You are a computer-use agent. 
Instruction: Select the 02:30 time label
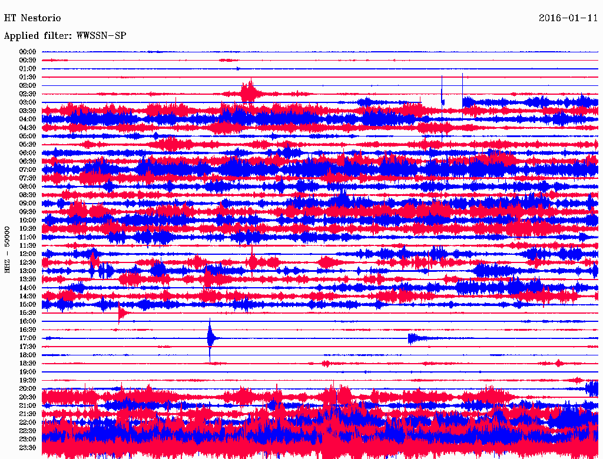coord(28,94)
